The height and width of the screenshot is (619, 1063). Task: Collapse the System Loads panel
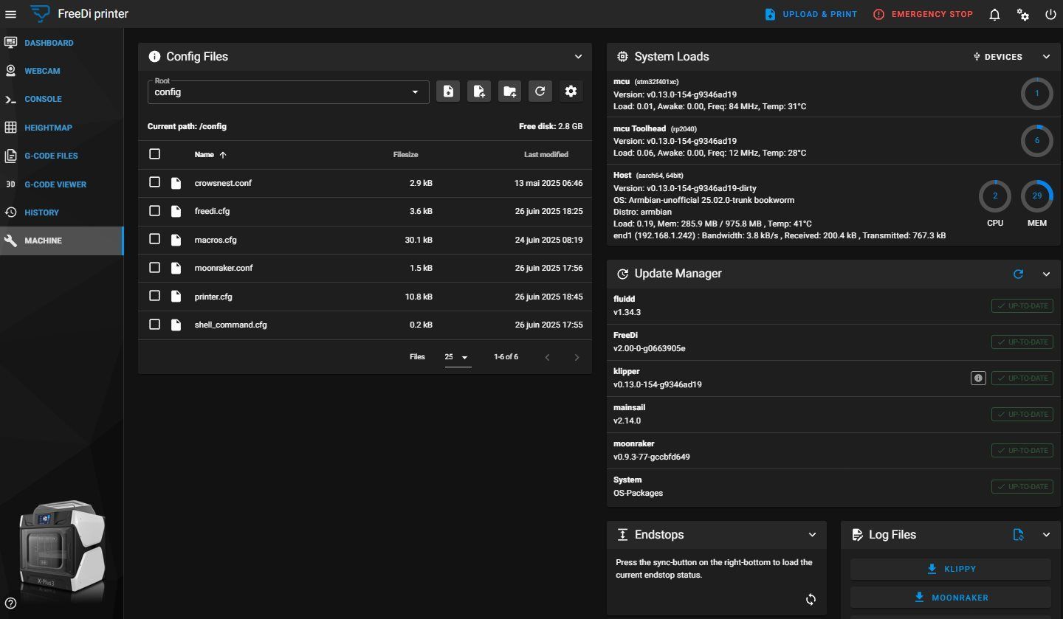coord(1046,57)
